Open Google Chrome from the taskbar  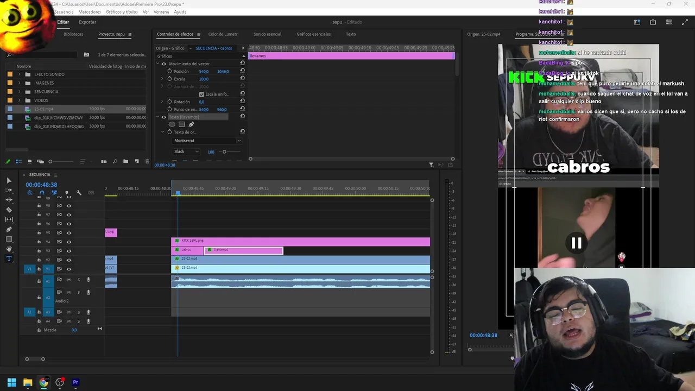coord(43,382)
